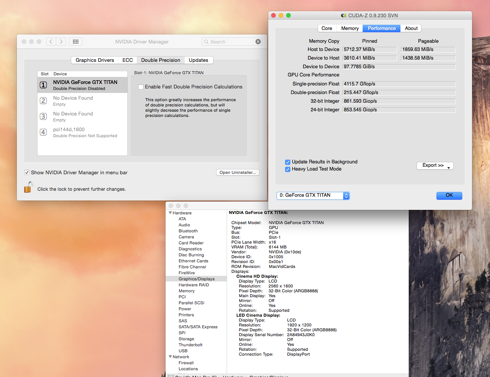This screenshot has width=490, height=377.
Task: Collapse the Hardware section in System Information
Action: point(170,213)
